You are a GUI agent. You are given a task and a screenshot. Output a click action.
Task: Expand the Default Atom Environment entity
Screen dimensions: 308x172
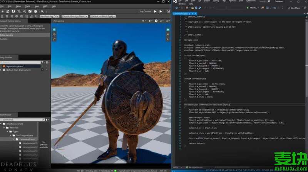coord(1,70)
